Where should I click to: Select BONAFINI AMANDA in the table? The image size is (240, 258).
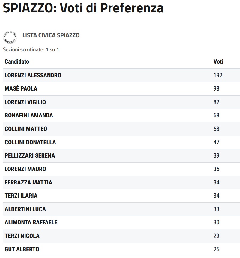[x=29, y=115]
